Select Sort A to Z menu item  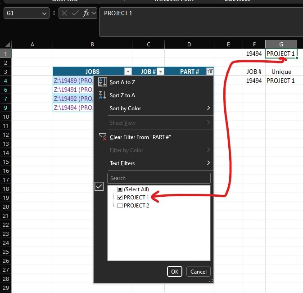[x=154, y=82]
